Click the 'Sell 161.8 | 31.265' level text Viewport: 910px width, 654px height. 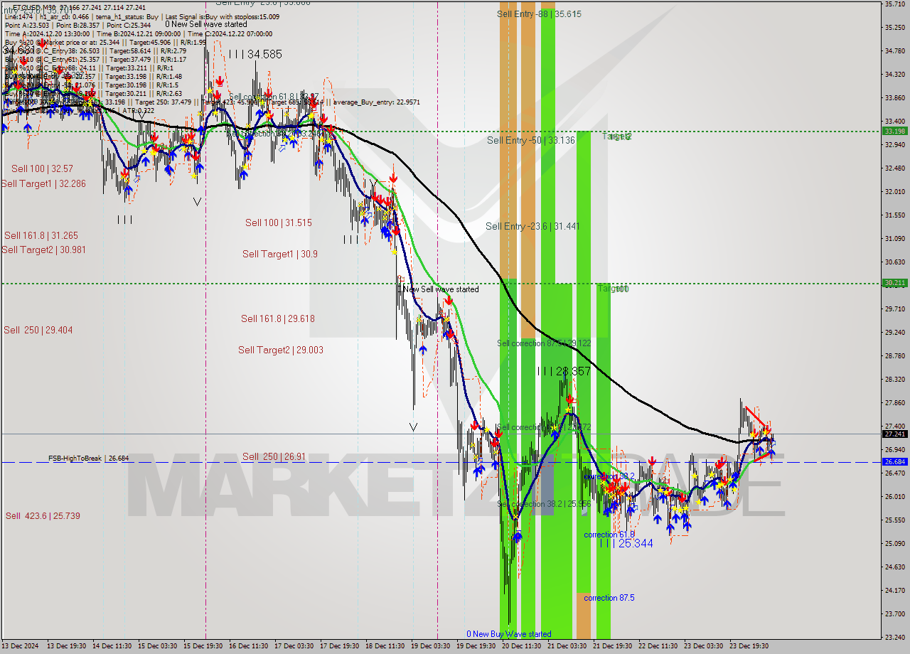[41, 235]
